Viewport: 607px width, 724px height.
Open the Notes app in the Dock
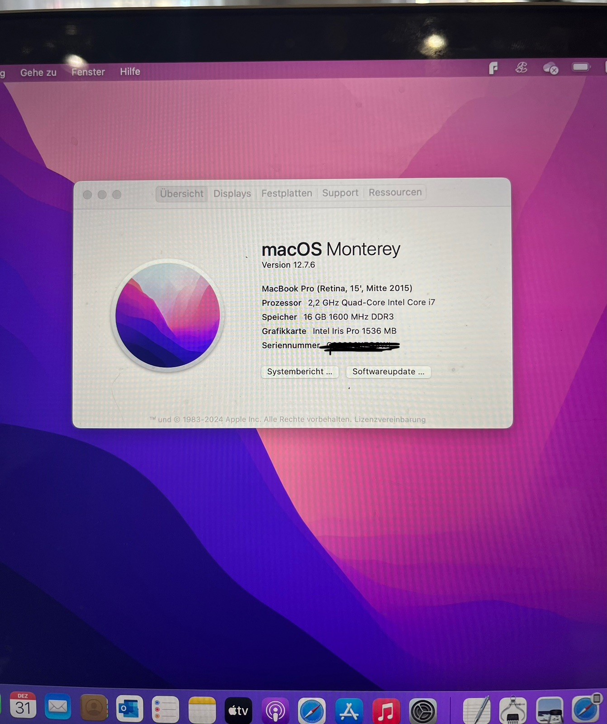point(202,710)
